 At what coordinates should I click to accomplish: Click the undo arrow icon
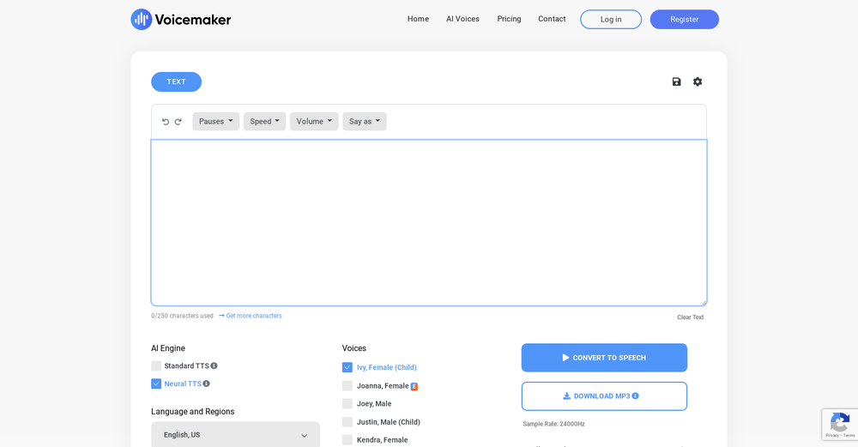point(166,122)
